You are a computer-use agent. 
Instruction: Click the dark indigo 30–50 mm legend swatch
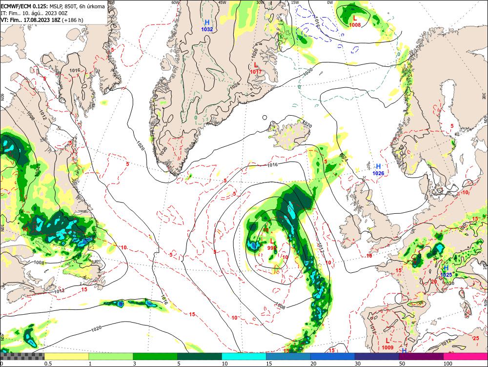coord(377,356)
